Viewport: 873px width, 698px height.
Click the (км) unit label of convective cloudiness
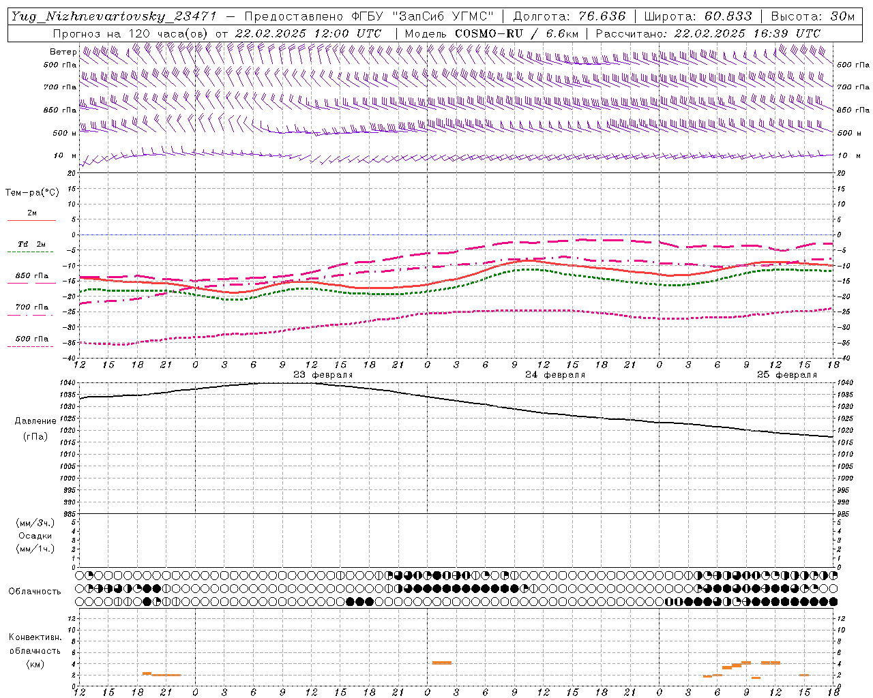click(x=35, y=664)
